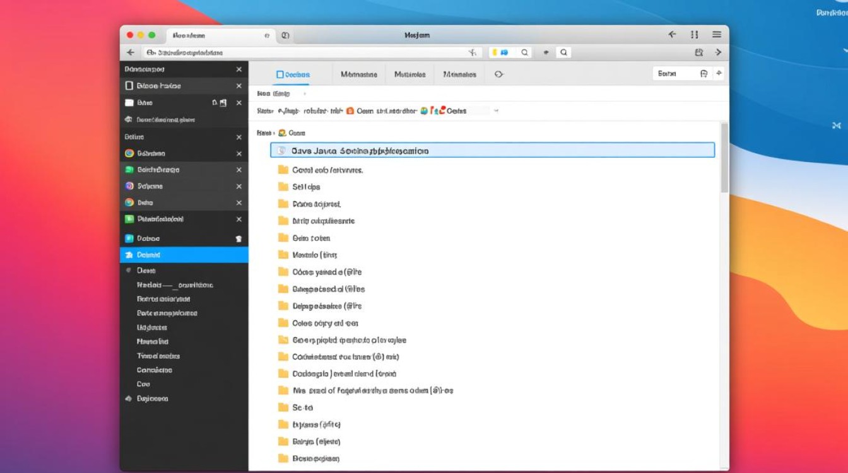Open the dropdown arrow beside the search field
The width and height of the screenshot is (848, 473).
click(719, 74)
